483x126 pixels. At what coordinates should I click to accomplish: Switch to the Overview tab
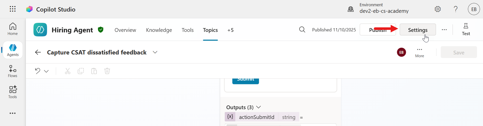pos(125,30)
